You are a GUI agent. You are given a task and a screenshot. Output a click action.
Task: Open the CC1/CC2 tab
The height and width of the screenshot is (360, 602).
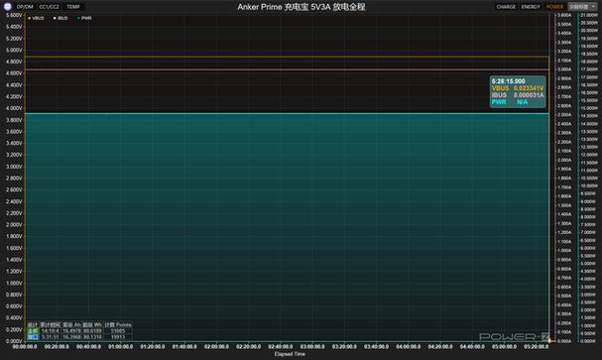(x=50, y=7)
